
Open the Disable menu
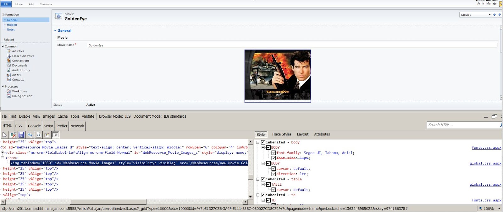[x=25, y=116]
